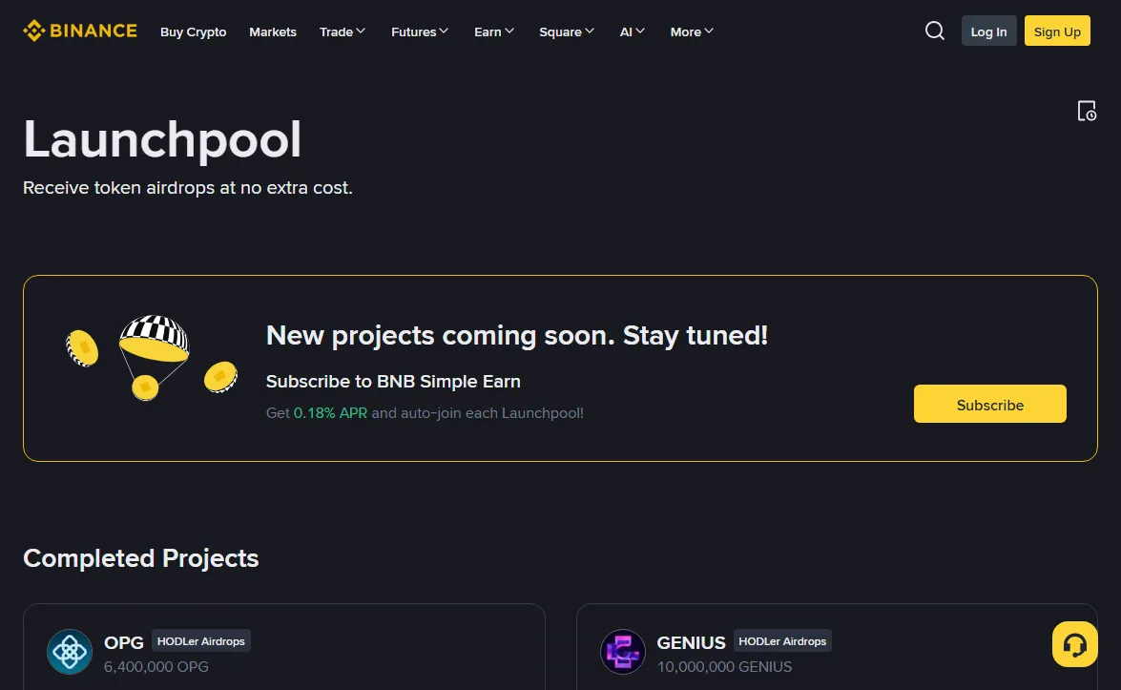Image resolution: width=1121 pixels, height=690 pixels.
Task: Go to Buy Crypto page
Action: pos(193,31)
